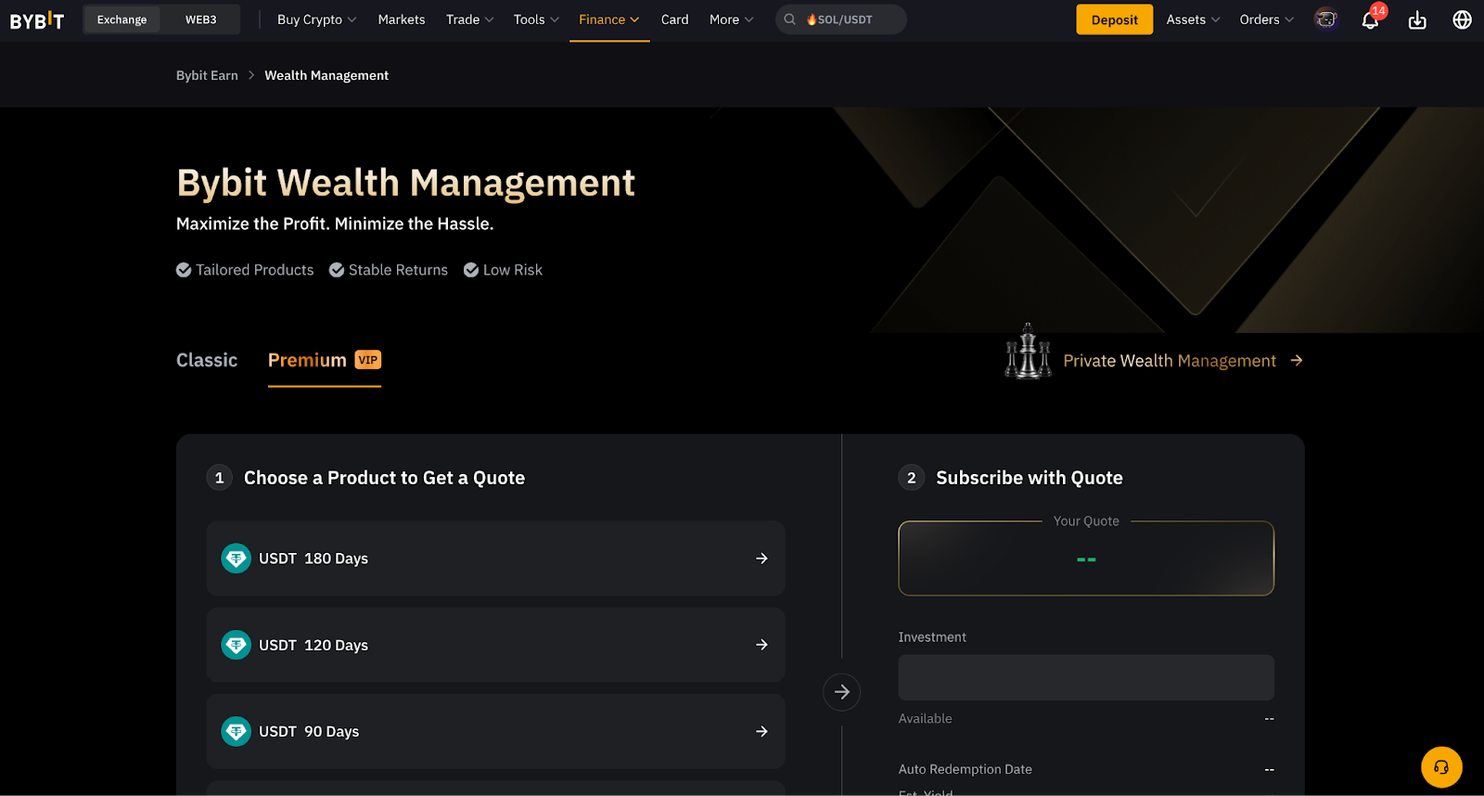Click the SOL/USDT search box
1484x796 pixels.
pyautogui.click(x=841, y=19)
